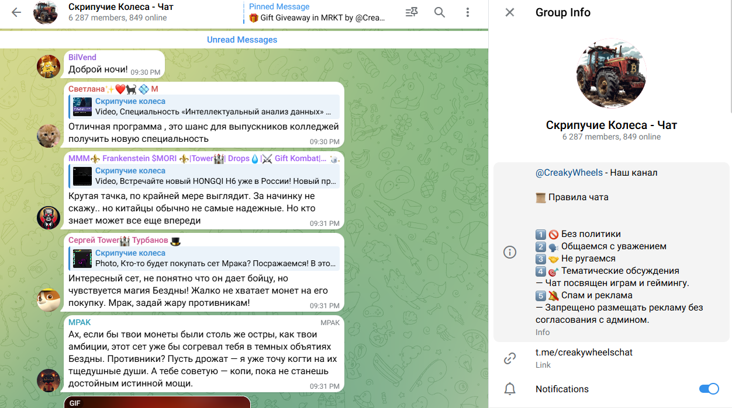Image resolution: width=732 pixels, height=408 pixels.
Task: Open Светлана's cat avatar
Action: pyautogui.click(x=49, y=135)
